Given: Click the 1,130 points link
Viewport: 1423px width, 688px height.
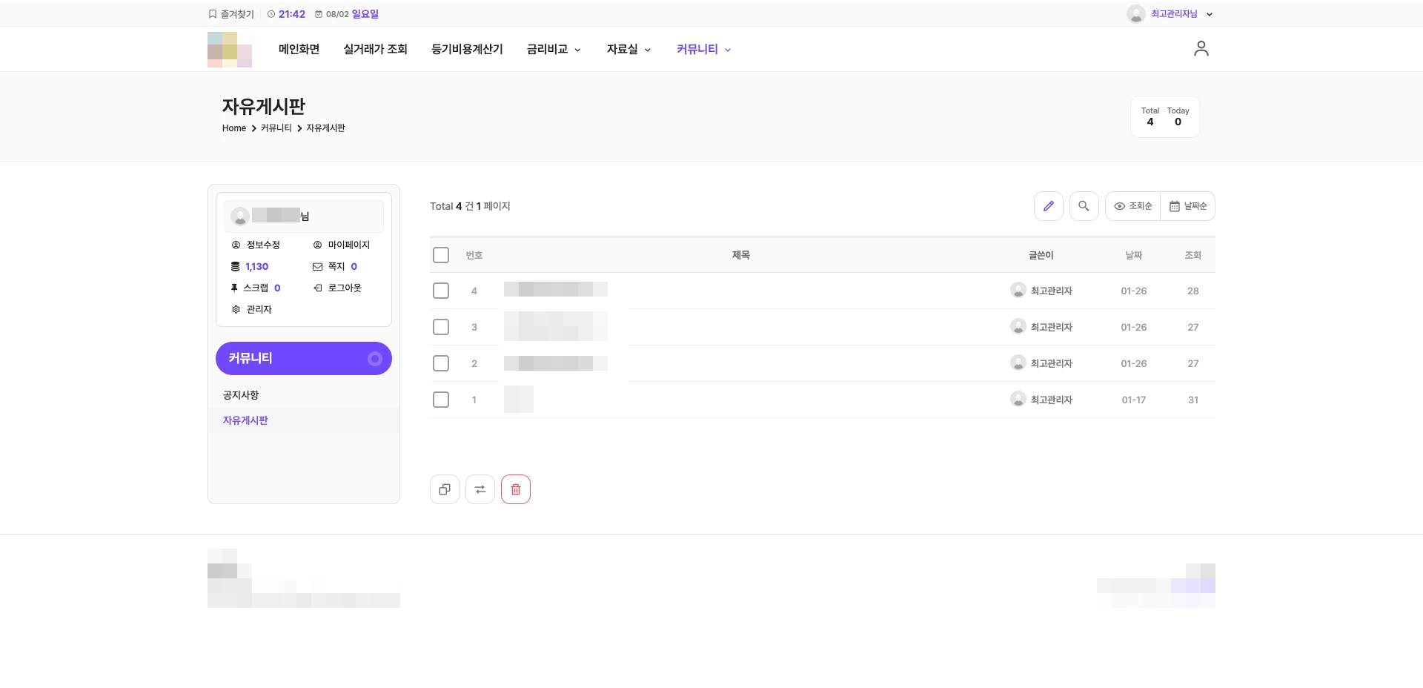Looking at the screenshot, I should [250, 266].
